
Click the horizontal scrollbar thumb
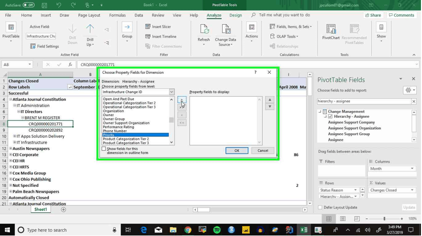[x=204, y=210]
